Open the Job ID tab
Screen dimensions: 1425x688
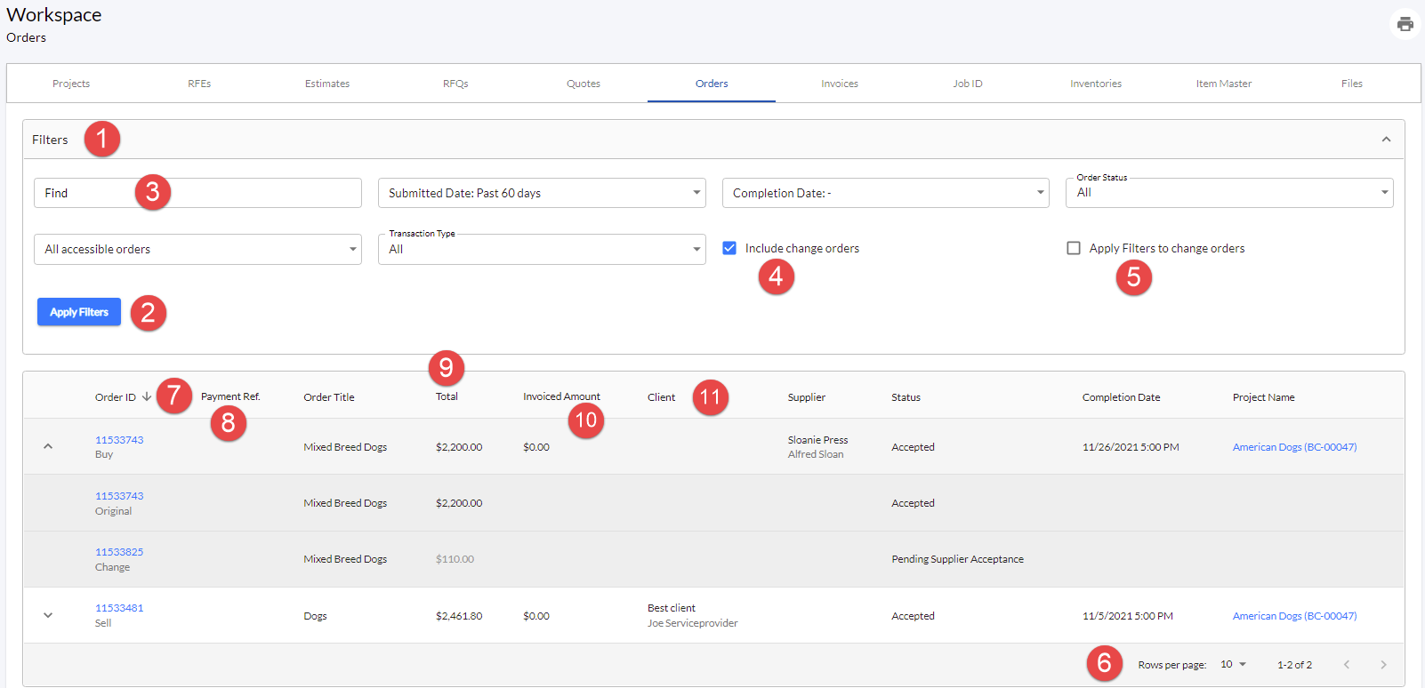pos(968,84)
